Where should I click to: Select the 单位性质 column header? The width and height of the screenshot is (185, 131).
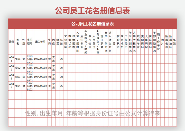90,42
